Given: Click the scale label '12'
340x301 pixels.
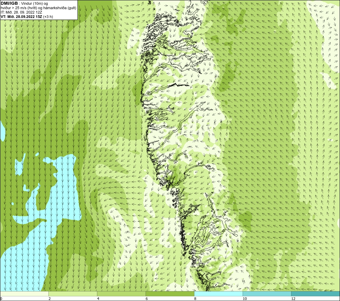Looking at the screenshot, I should pos(293,299).
